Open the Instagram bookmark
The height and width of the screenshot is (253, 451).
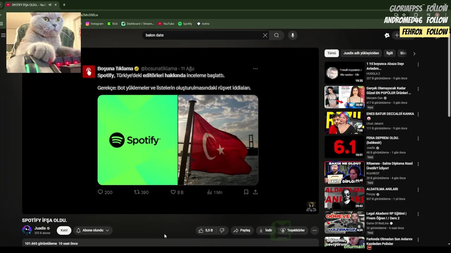[94, 24]
